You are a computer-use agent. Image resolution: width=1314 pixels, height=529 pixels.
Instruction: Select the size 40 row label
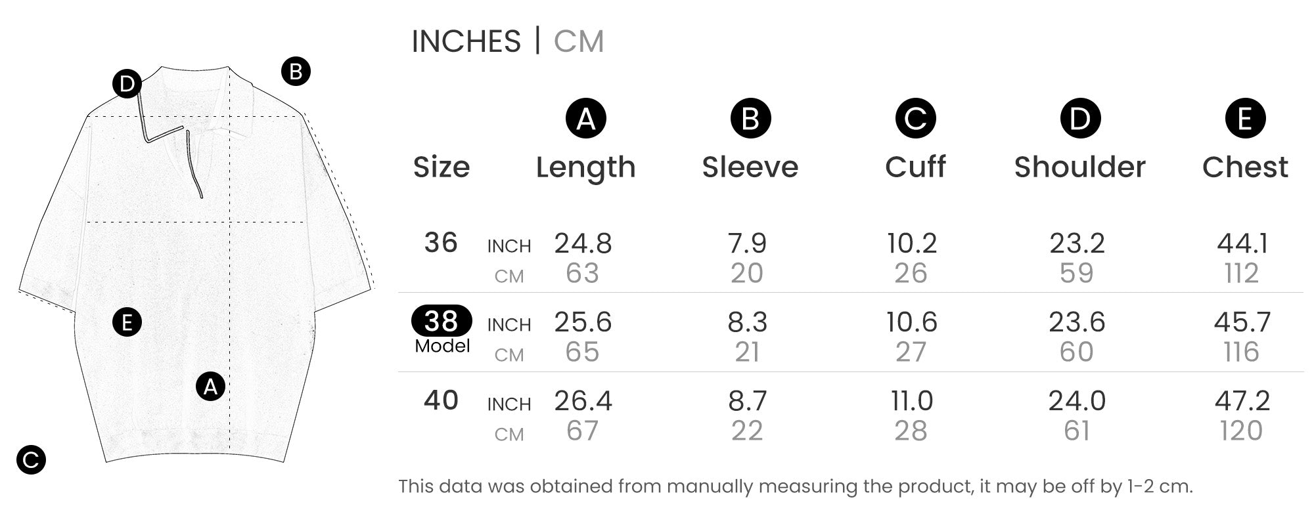tap(441, 400)
